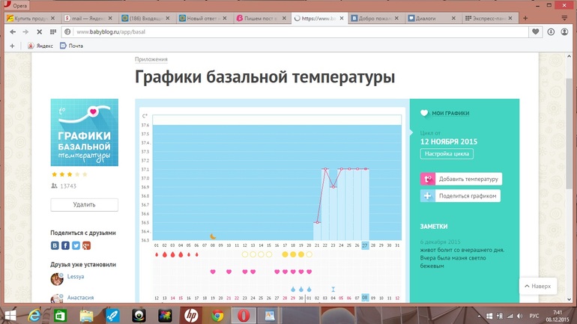
Task: Share via the Twitter icon
Action: (76, 245)
